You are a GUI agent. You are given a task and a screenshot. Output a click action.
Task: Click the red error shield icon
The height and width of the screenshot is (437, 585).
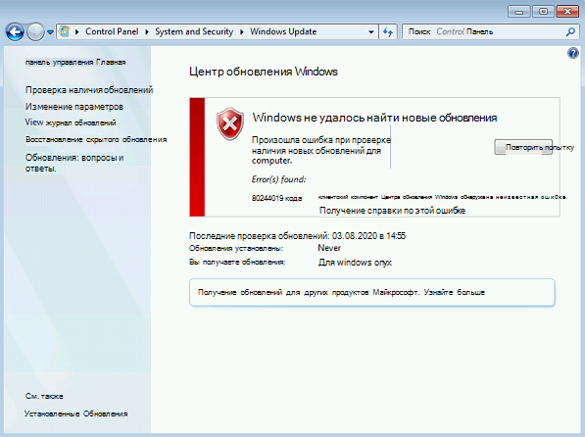click(230, 124)
